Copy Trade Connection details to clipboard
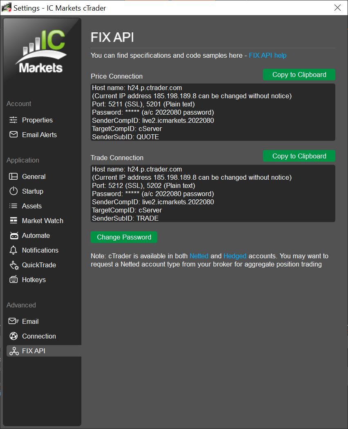 (x=299, y=156)
